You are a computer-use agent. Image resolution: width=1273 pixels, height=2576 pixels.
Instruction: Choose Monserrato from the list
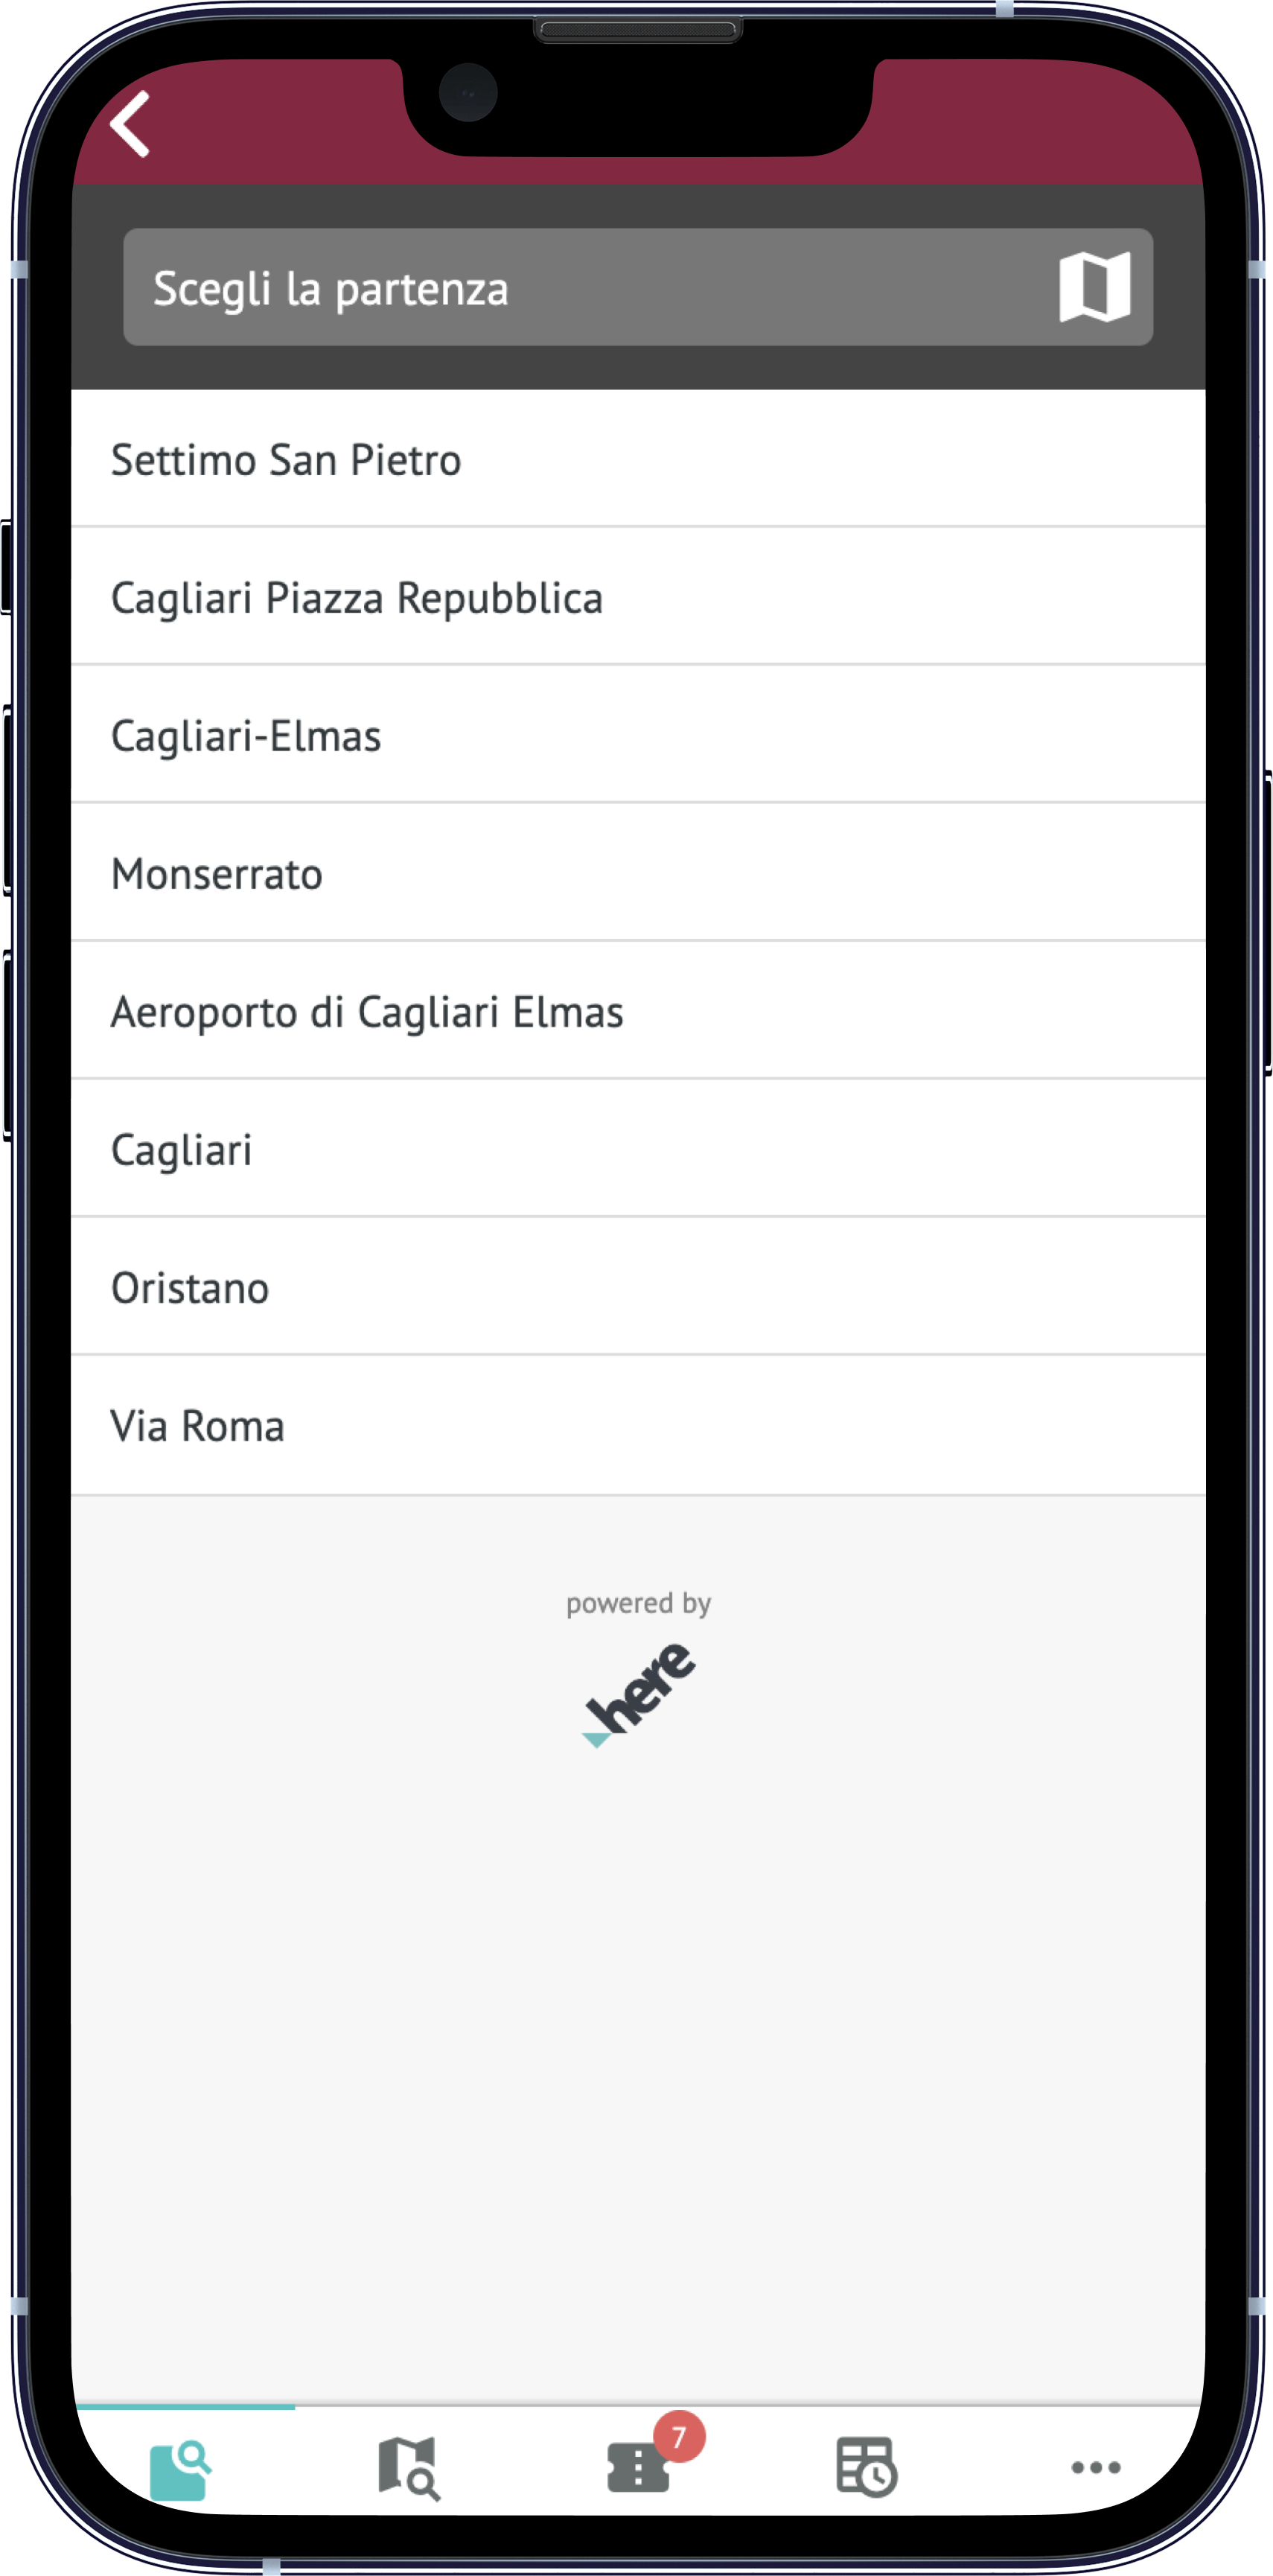click(x=638, y=873)
